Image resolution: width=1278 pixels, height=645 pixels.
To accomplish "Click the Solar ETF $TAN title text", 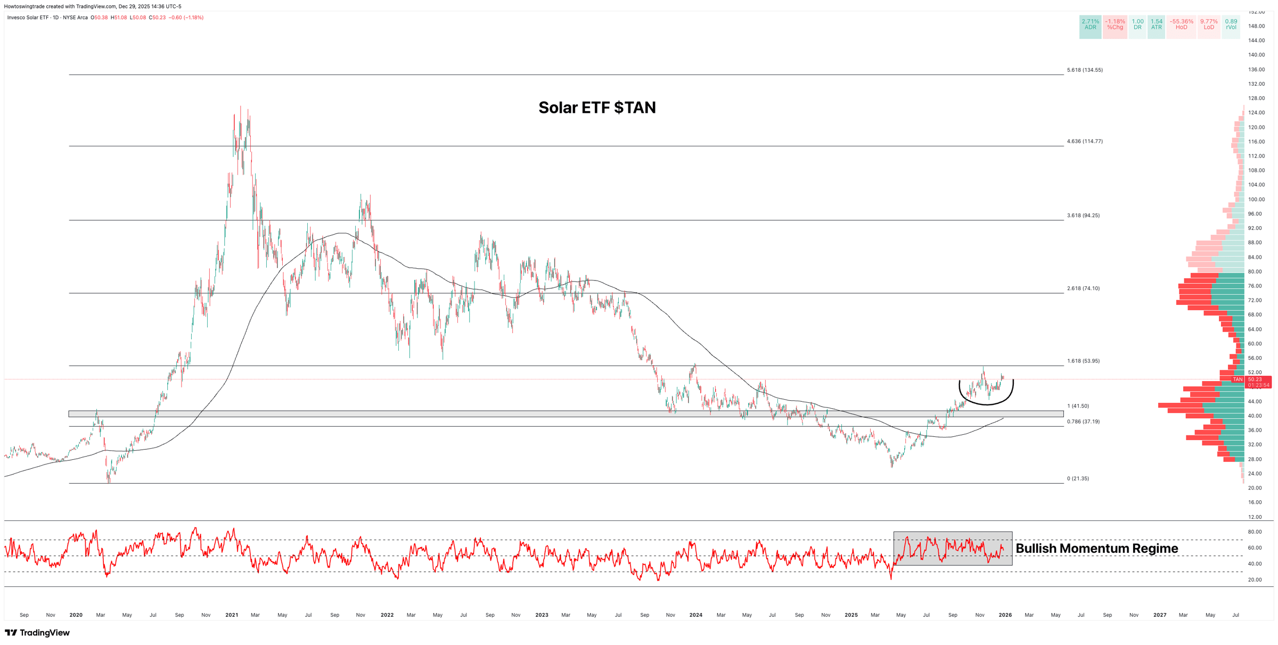I will click(x=597, y=107).
